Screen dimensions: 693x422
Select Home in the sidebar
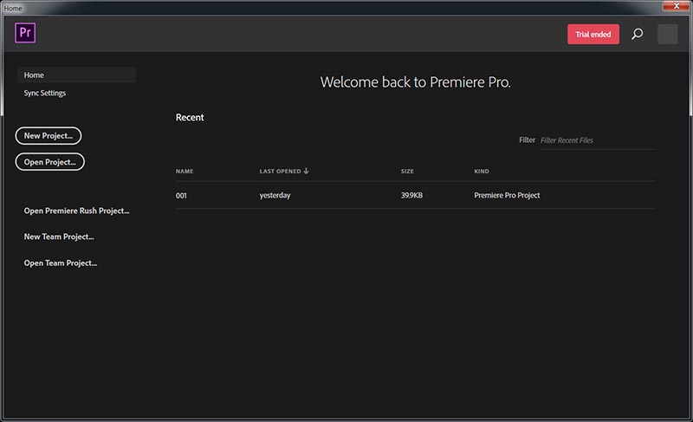76,75
